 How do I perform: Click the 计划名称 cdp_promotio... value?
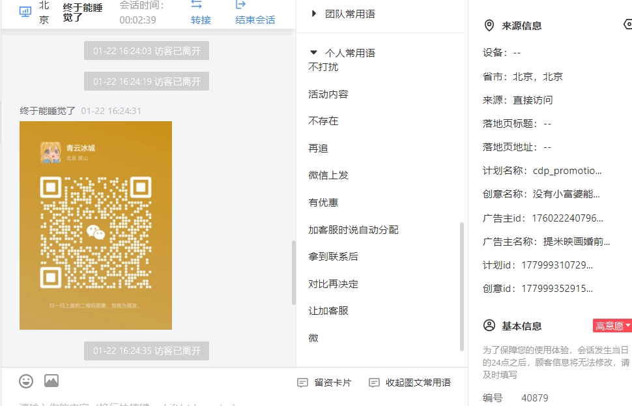pyautogui.click(x=567, y=171)
